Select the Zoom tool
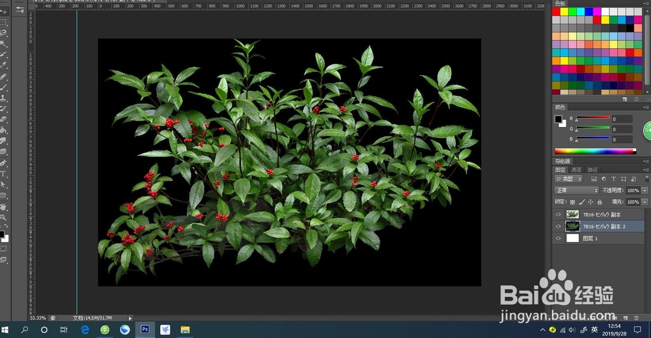The height and width of the screenshot is (338, 651). 3,217
